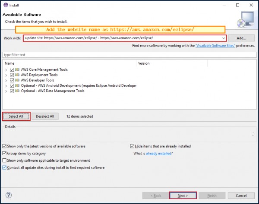Select the Optional - AWS Data Management Tools row
Viewport: 259px width, 204px height.
53,91
